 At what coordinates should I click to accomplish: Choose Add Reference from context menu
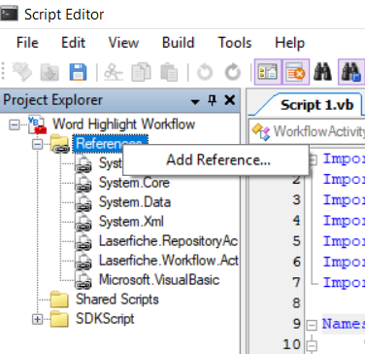216,159
